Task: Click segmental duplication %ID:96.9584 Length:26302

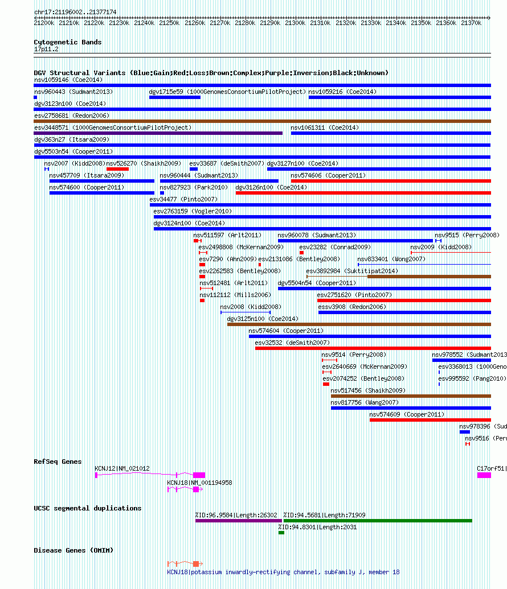Action: tap(239, 521)
